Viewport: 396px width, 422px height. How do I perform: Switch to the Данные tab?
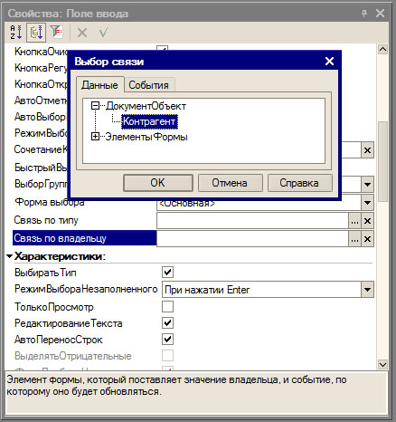tap(99, 85)
